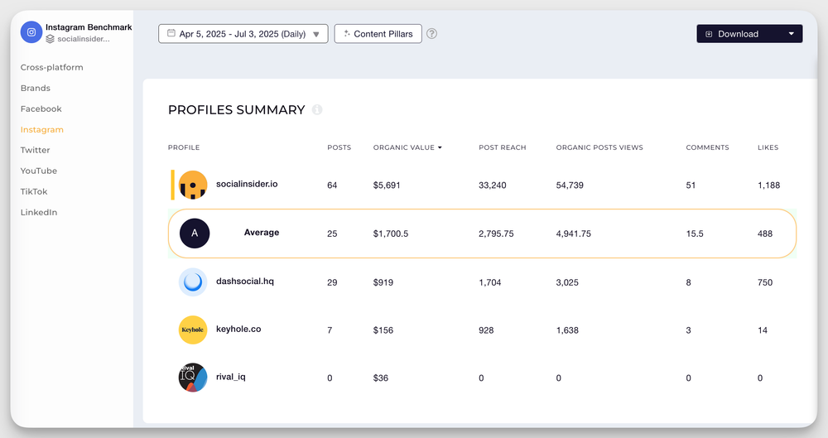Click the Average row 'A' avatar
The image size is (828, 438).
195,233
